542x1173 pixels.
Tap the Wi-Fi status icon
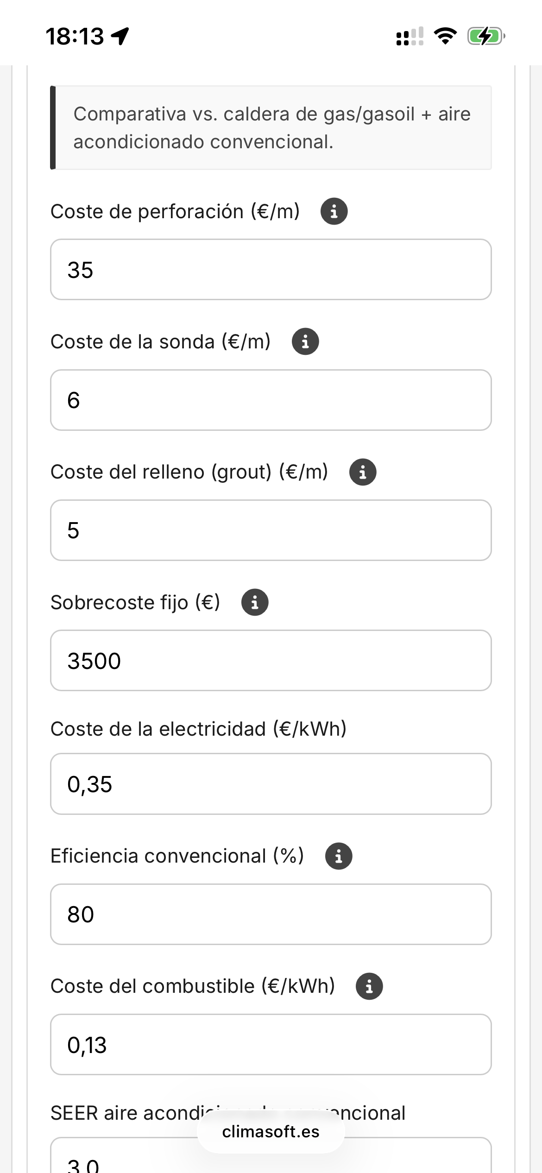pyautogui.click(x=445, y=36)
